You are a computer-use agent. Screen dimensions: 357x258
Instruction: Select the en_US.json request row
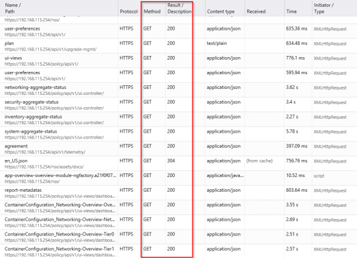(178, 164)
